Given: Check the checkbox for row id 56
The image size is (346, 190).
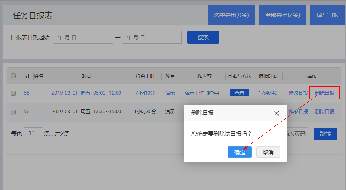Looking at the screenshot, I should (x=13, y=112).
